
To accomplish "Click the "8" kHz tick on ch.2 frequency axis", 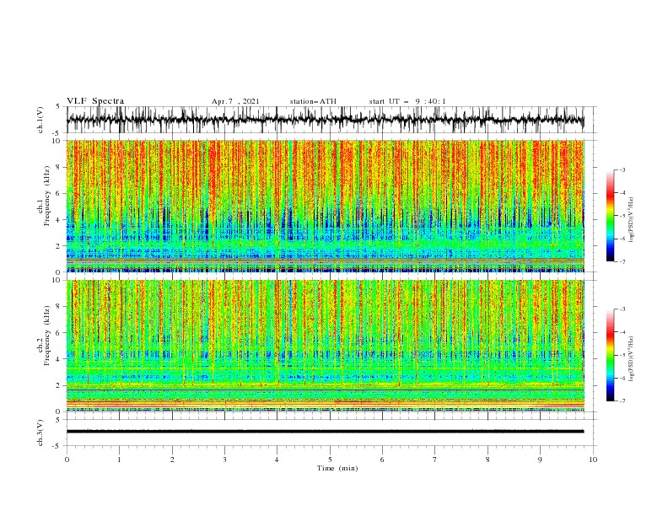I will (59, 307).
